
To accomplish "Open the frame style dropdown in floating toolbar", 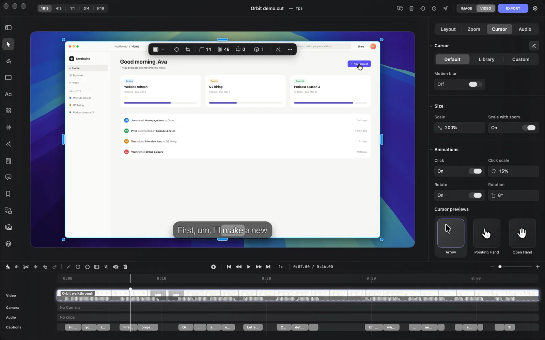I will (158, 49).
